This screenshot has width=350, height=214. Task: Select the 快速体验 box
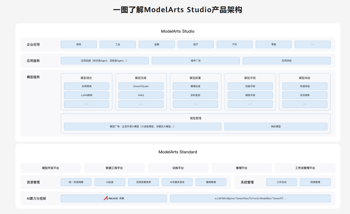[305, 86]
